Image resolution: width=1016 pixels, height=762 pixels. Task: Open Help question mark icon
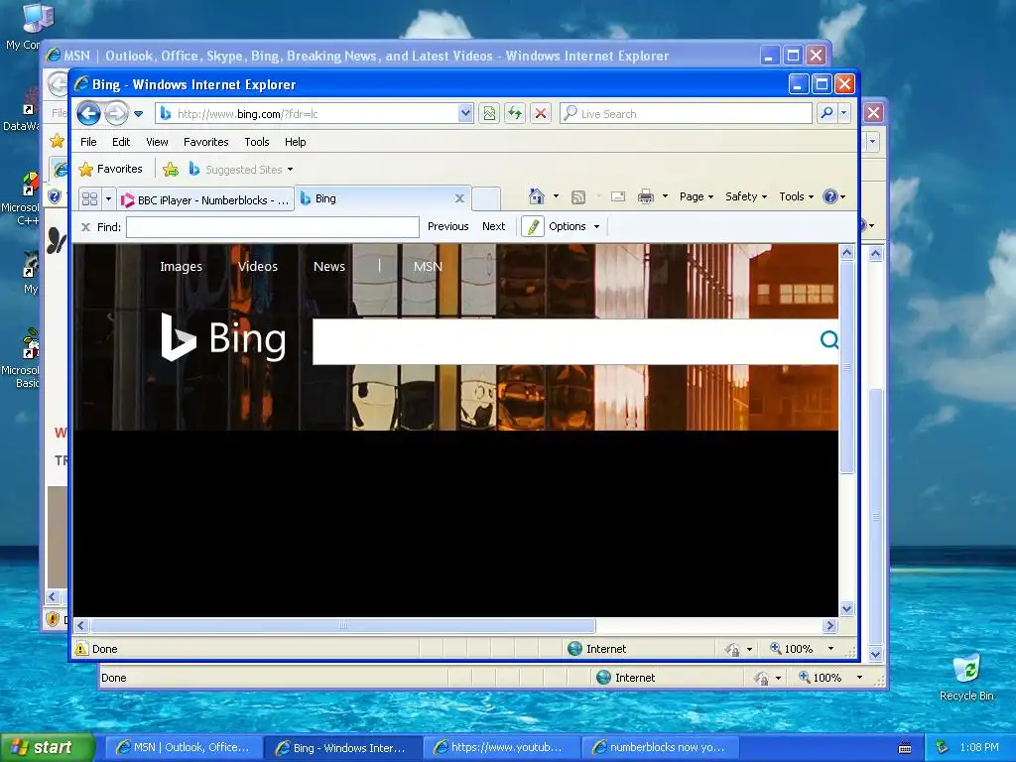click(833, 196)
